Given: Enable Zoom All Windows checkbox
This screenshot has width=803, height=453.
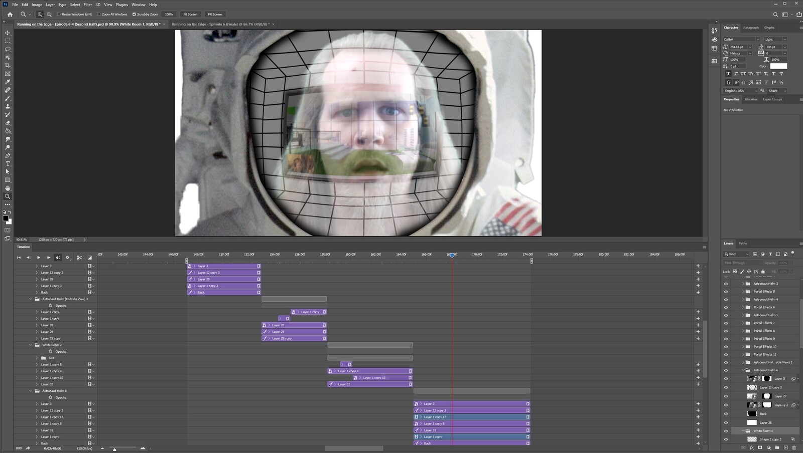Looking at the screenshot, I should (x=99, y=15).
